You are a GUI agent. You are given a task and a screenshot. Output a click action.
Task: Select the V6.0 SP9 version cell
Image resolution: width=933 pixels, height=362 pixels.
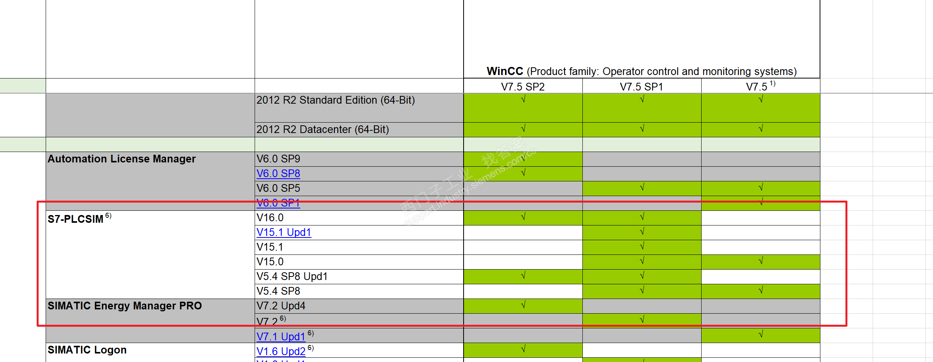pos(359,159)
